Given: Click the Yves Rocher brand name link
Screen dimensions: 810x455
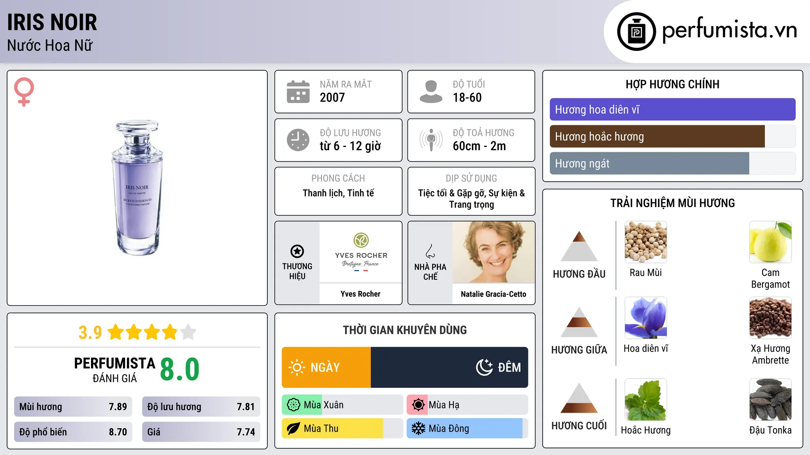Looking at the screenshot, I should [360, 294].
